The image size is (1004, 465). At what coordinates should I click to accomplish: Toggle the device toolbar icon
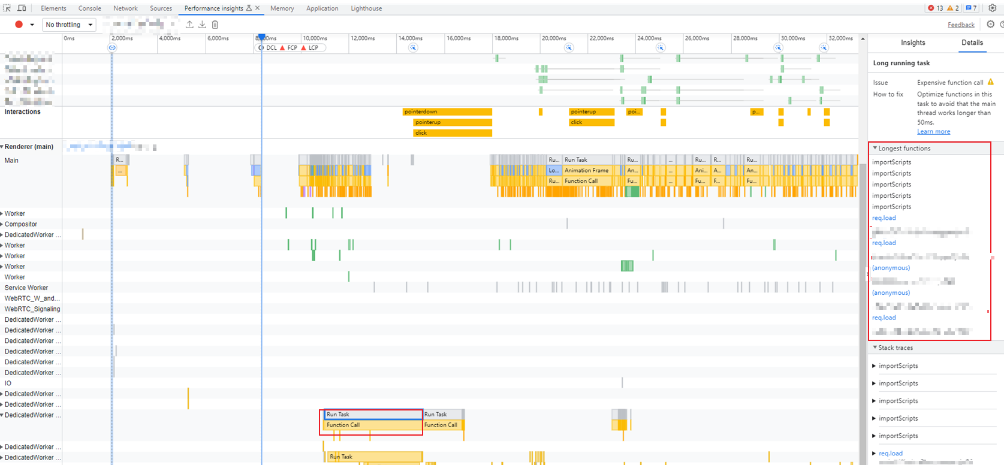(22, 8)
